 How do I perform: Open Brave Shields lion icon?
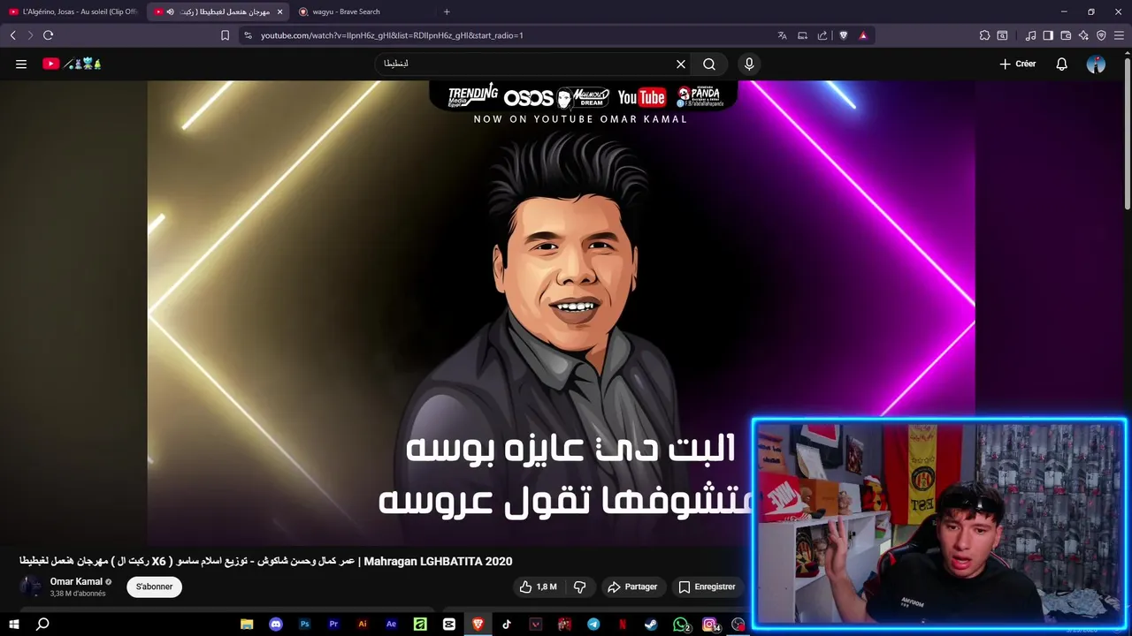point(843,35)
